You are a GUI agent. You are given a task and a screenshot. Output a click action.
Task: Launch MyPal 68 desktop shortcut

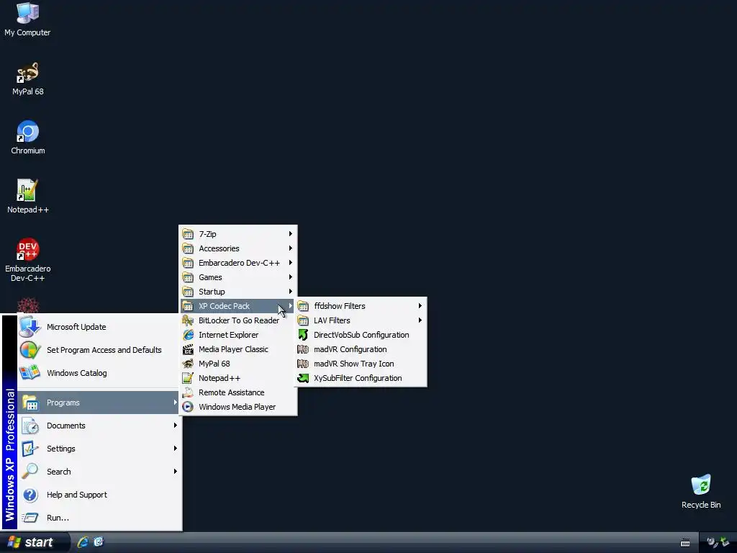[x=27, y=78]
